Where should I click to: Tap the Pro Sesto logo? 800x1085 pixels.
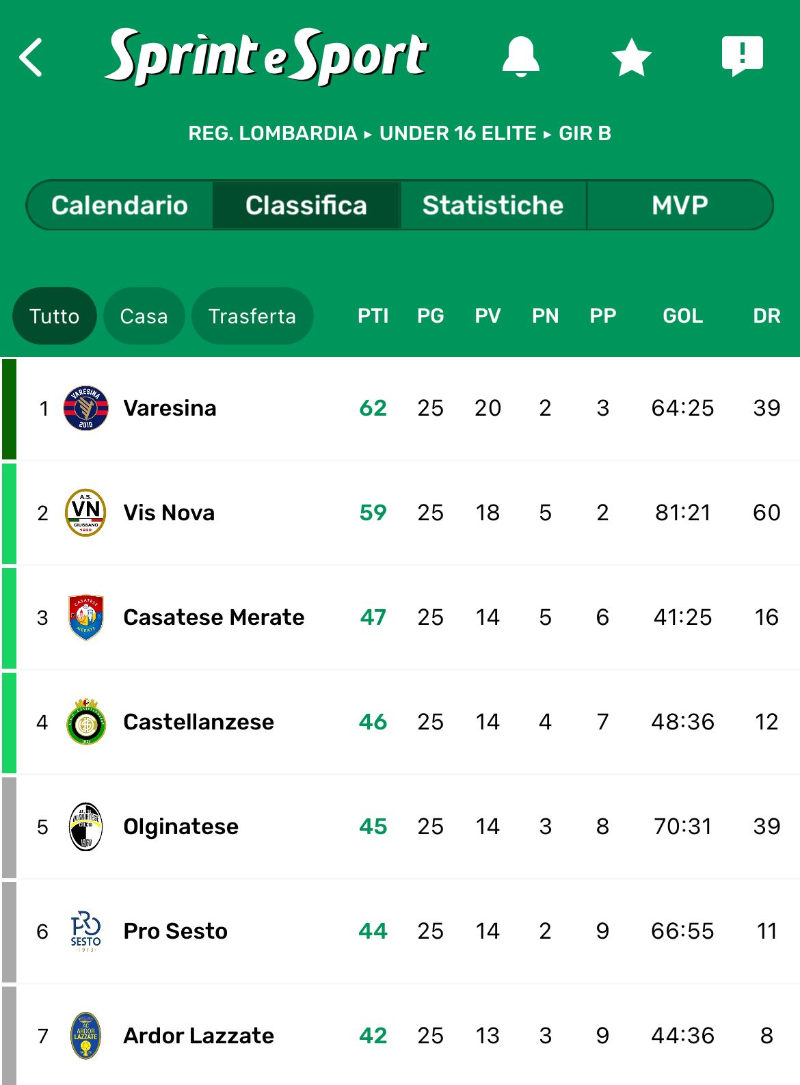click(86, 931)
